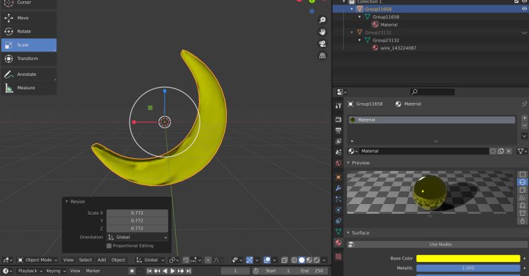Open the Playback dropdown in the timeline

click(30, 271)
